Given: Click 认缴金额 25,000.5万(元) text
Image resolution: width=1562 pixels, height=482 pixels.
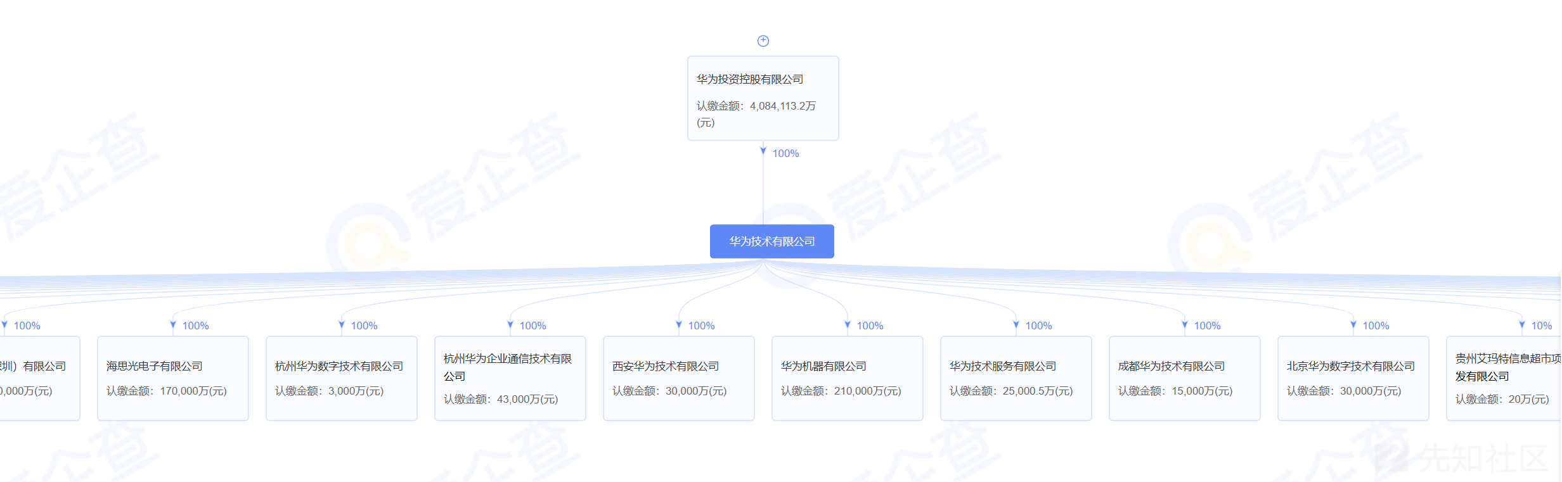Looking at the screenshot, I should (1011, 391).
